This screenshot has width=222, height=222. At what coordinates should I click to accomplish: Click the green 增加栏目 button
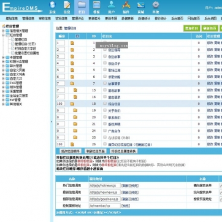tap(191, 28)
